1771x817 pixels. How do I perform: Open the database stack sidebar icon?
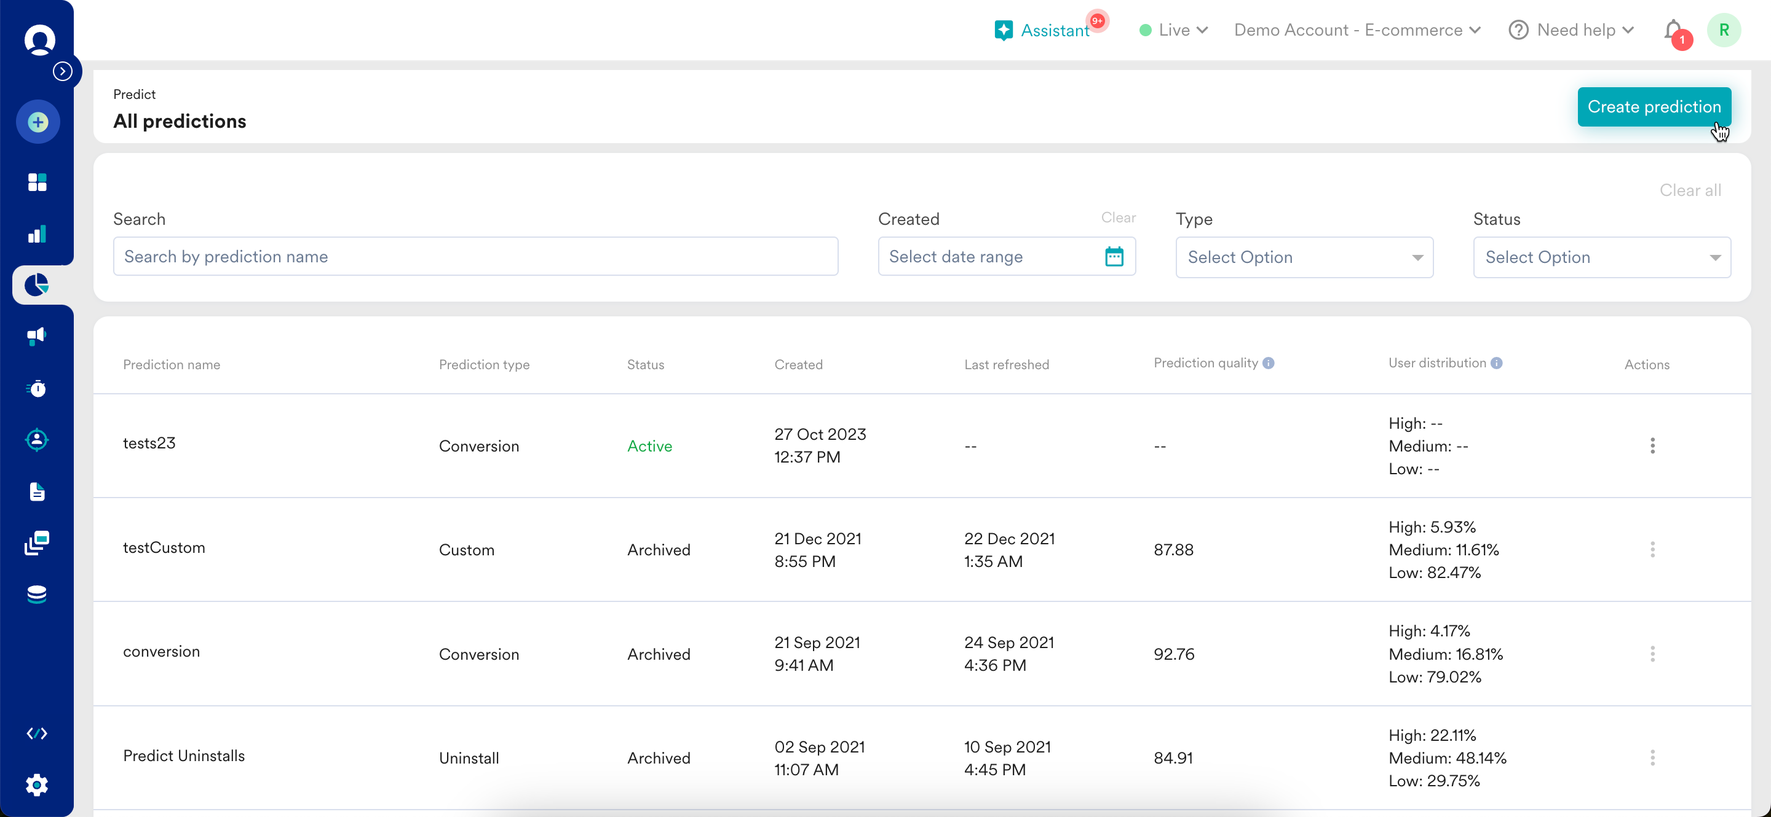(37, 594)
